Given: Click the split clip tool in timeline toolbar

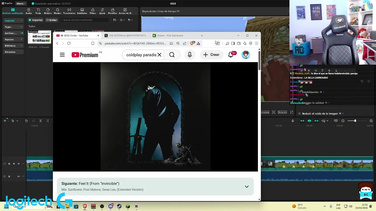Looking at the screenshot, I should (x=41, y=121).
